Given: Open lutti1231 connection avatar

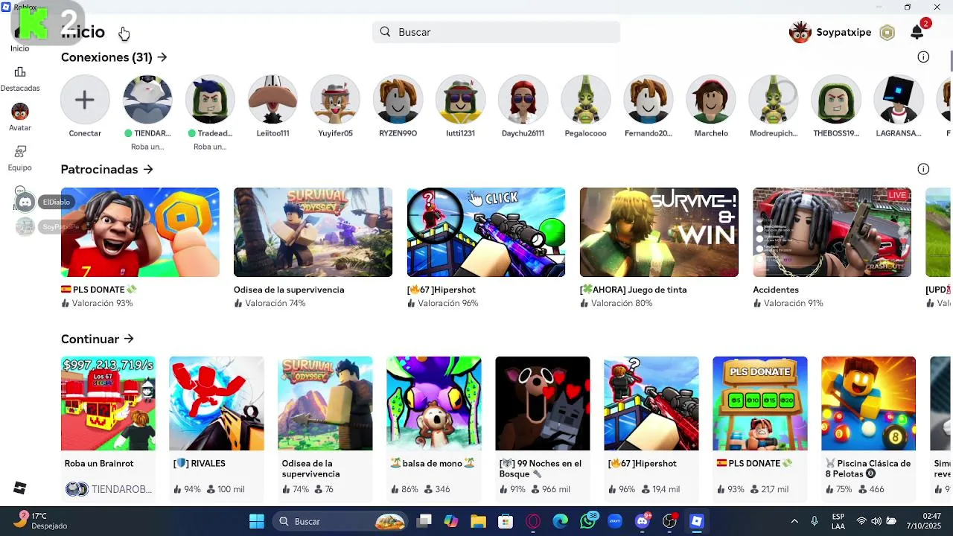Looking at the screenshot, I should (x=460, y=99).
